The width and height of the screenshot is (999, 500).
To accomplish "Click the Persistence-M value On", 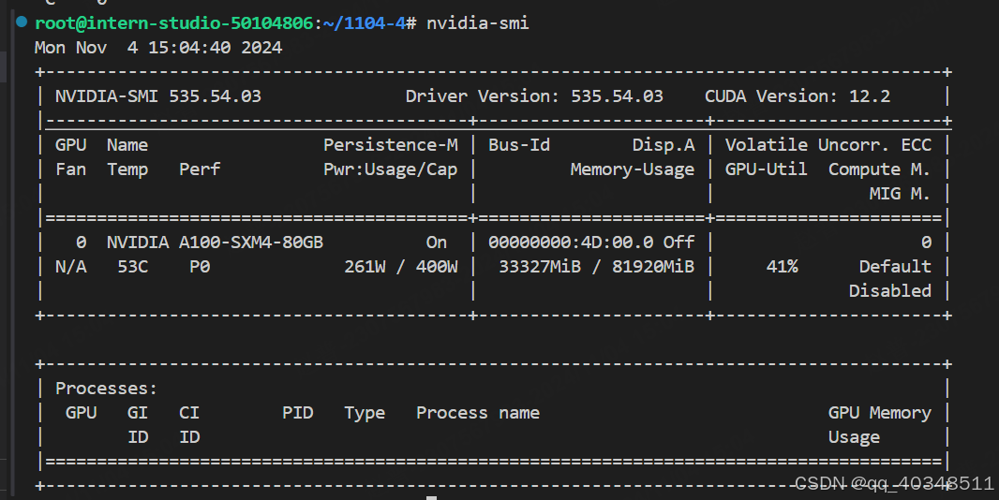I will 437,243.
